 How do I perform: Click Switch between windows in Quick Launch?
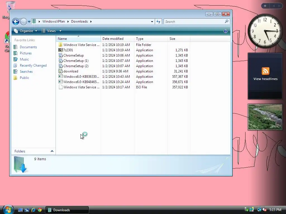(27, 210)
